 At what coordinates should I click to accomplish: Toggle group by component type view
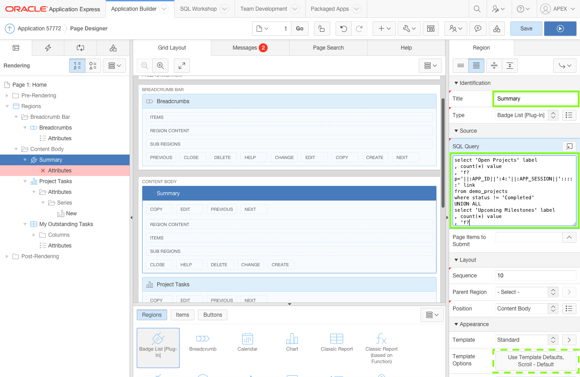pyautogui.click(x=93, y=66)
